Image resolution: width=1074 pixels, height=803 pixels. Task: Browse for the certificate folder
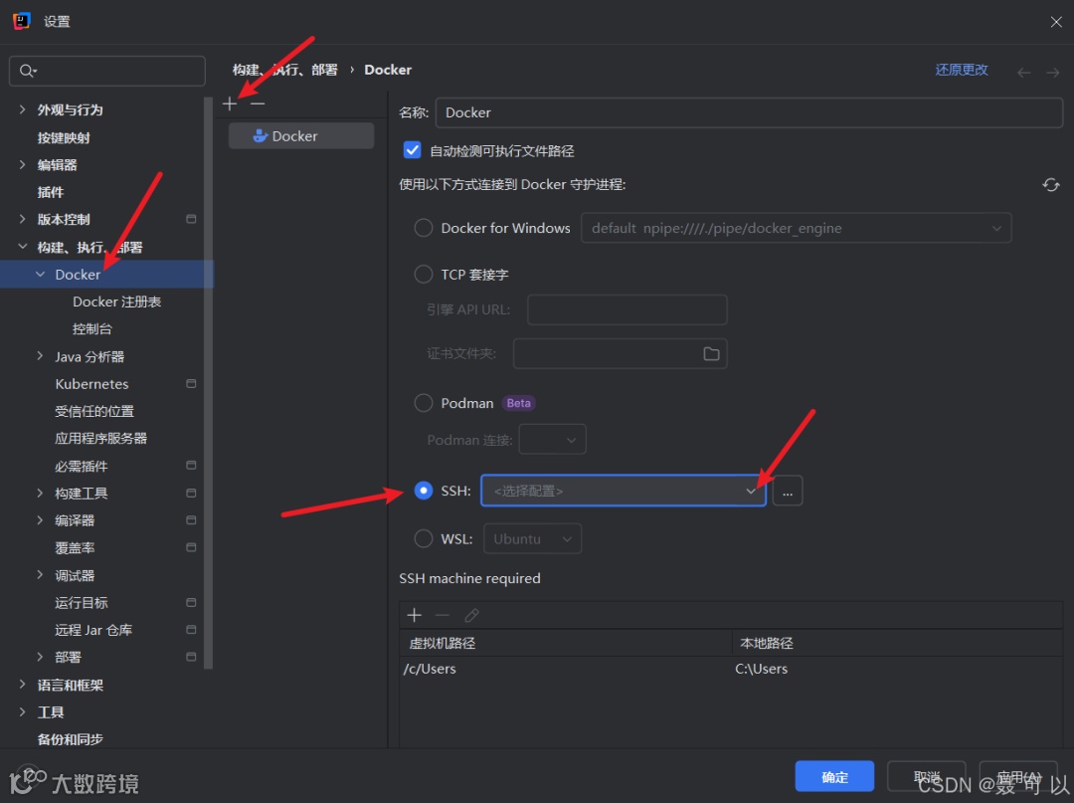tap(711, 353)
